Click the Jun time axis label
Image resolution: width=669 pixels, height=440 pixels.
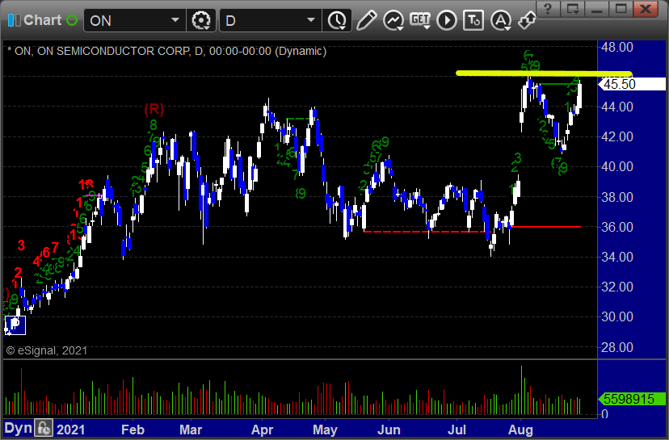pyautogui.click(x=389, y=430)
